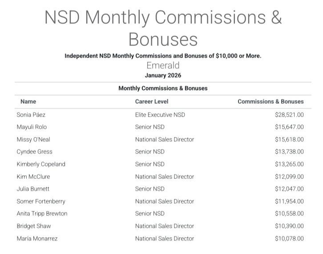This screenshot has height=254, width=323.
Task: Select the Julia Burnett entry
Action: pyautogui.click(x=33, y=189)
